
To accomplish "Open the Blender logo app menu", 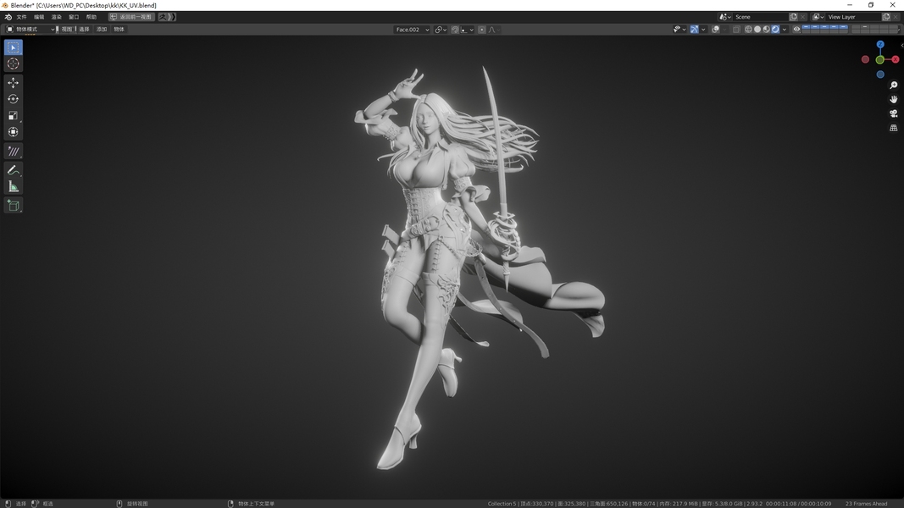I will tap(8, 17).
